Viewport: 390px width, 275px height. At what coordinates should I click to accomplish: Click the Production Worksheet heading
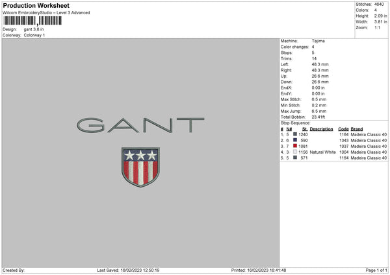[36, 5]
